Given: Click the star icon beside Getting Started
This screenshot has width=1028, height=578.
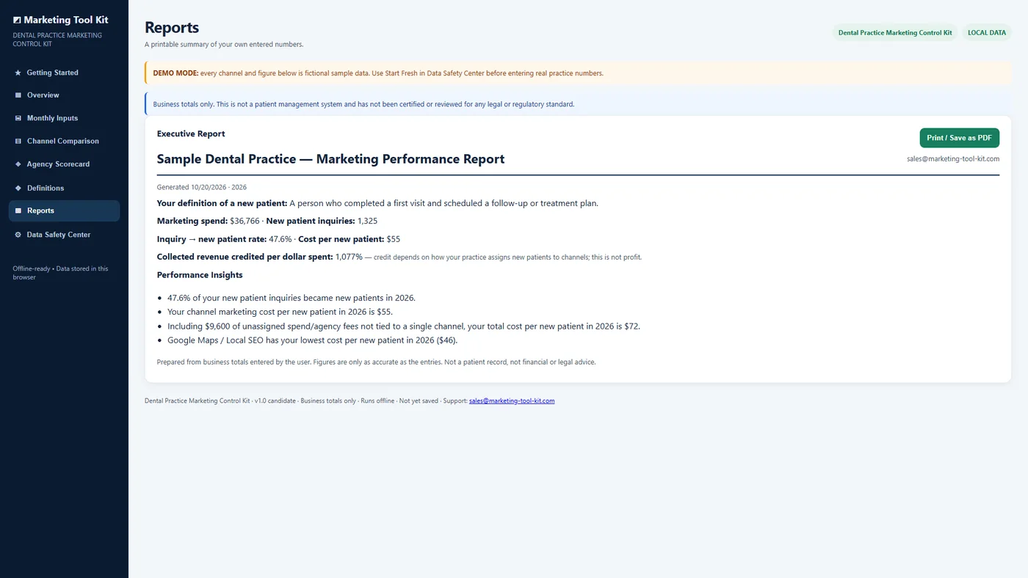Looking at the screenshot, I should point(18,73).
